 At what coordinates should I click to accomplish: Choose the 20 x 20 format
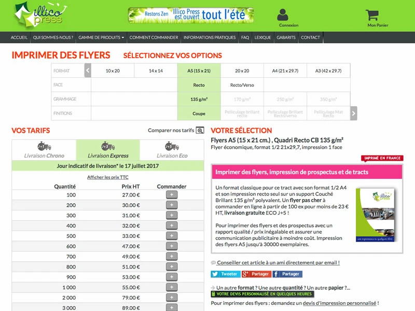pos(242,70)
